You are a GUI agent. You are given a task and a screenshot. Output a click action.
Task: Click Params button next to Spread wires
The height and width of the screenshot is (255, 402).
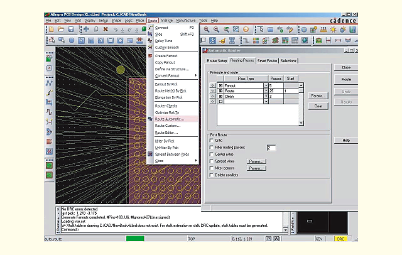(x=256, y=161)
